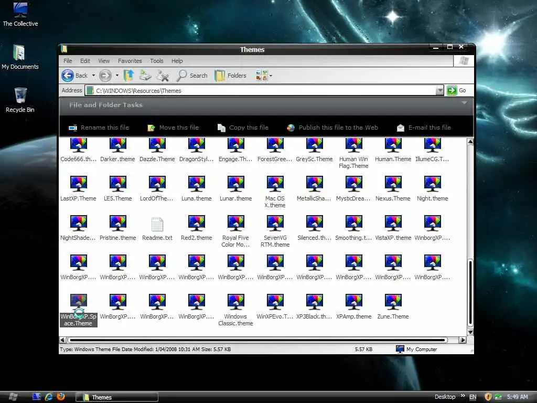
Task: Open the View menu
Action: pyautogui.click(x=104, y=61)
